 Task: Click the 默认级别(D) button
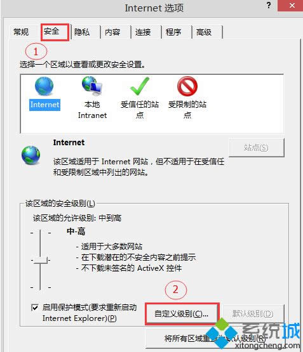(253, 313)
